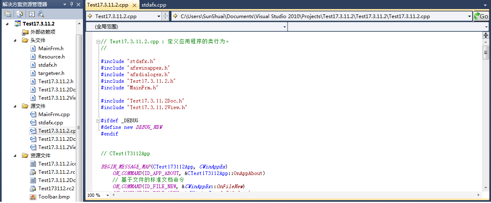Select the Test17.3.11.2 project name

pyautogui.click(x=39, y=24)
